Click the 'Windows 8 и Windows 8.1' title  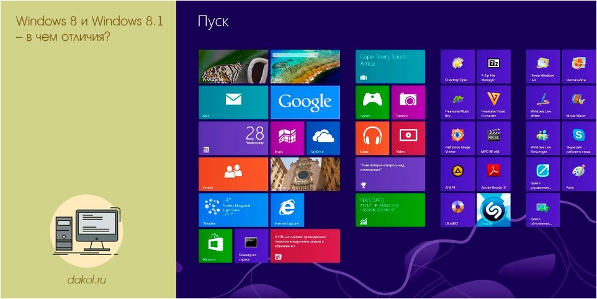coord(90,21)
